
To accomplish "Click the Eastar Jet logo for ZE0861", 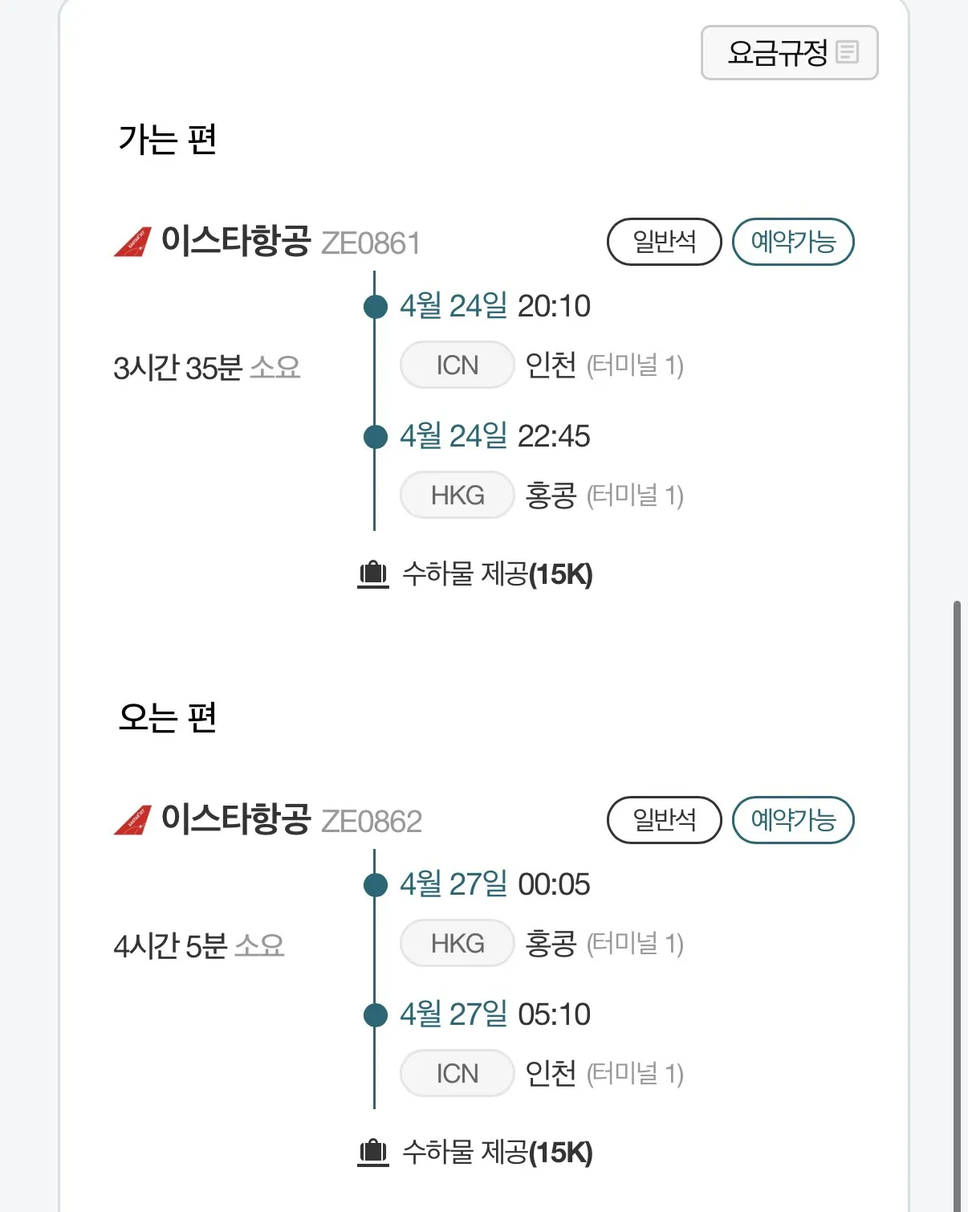I will (132, 242).
